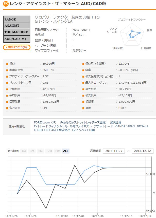The height and width of the screenshot is (218, 156).
Task: Click the end date field 2018/12/12
Action: tap(143, 151)
